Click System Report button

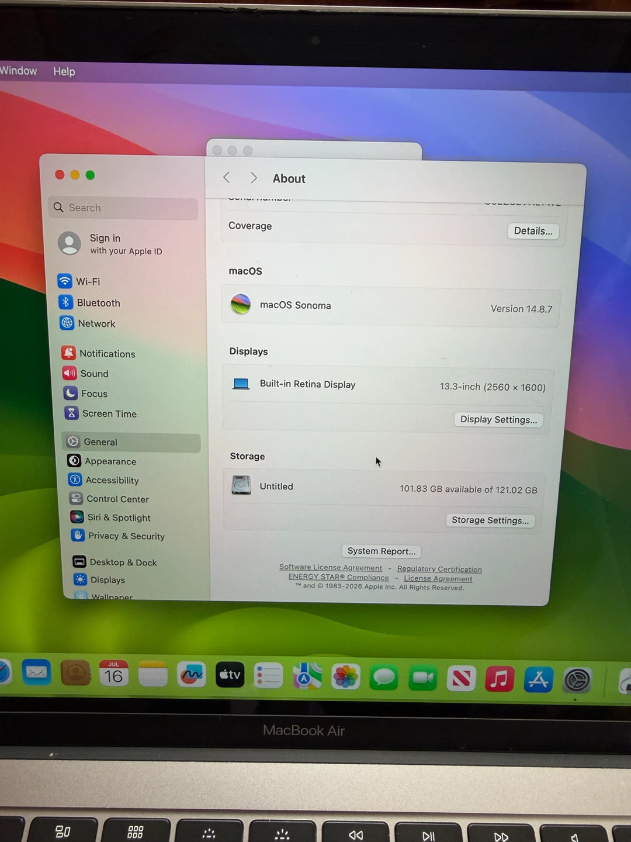coord(381,551)
